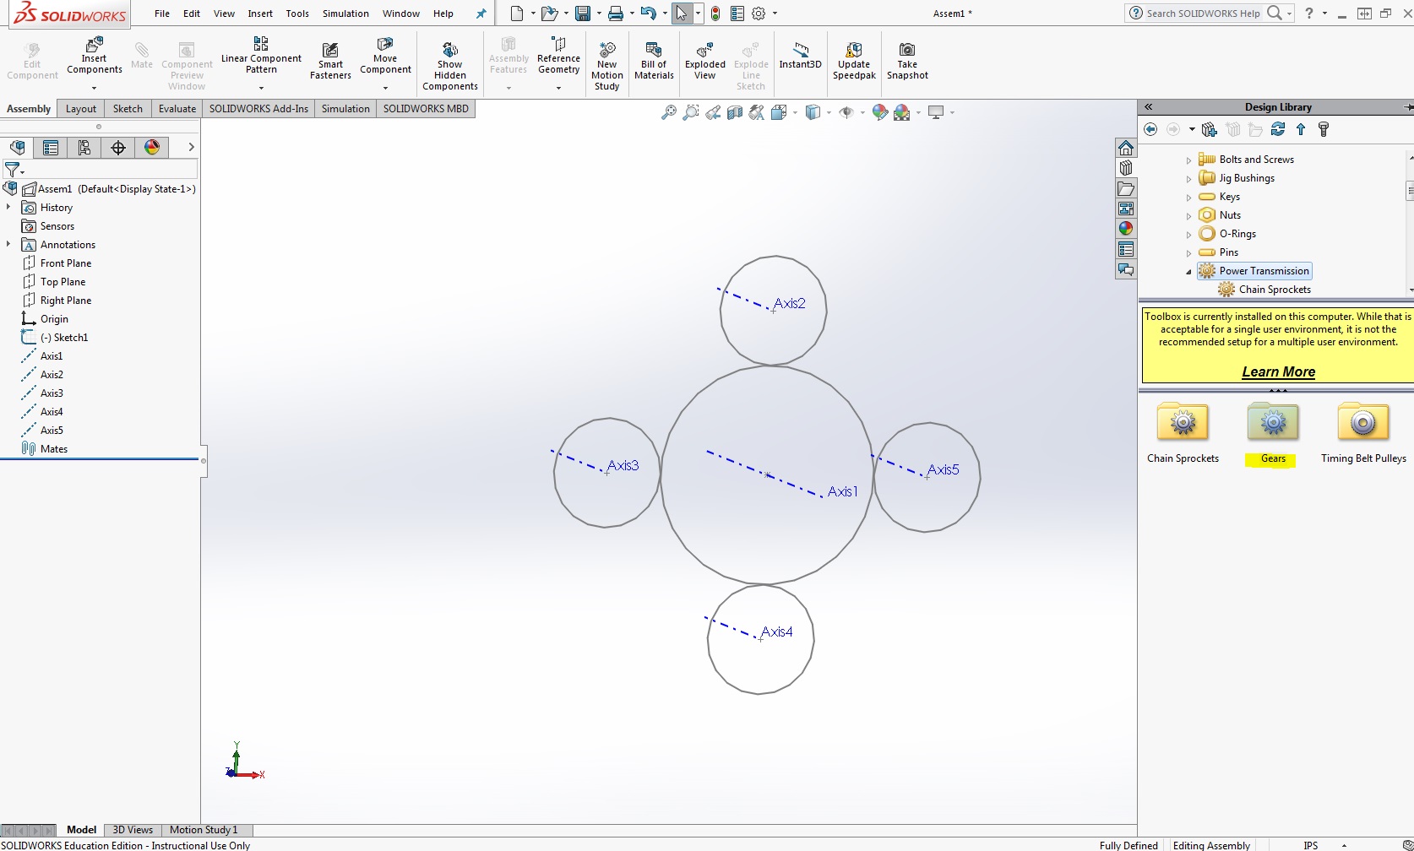Open the Tools menu
Viewport: 1414px width, 851px height.
point(297,14)
